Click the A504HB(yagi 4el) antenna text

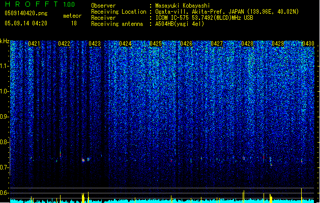pos(180,24)
